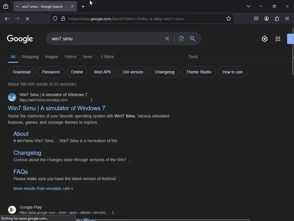
Task: Clear the search query with X
Action: pyautogui.click(x=167, y=39)
